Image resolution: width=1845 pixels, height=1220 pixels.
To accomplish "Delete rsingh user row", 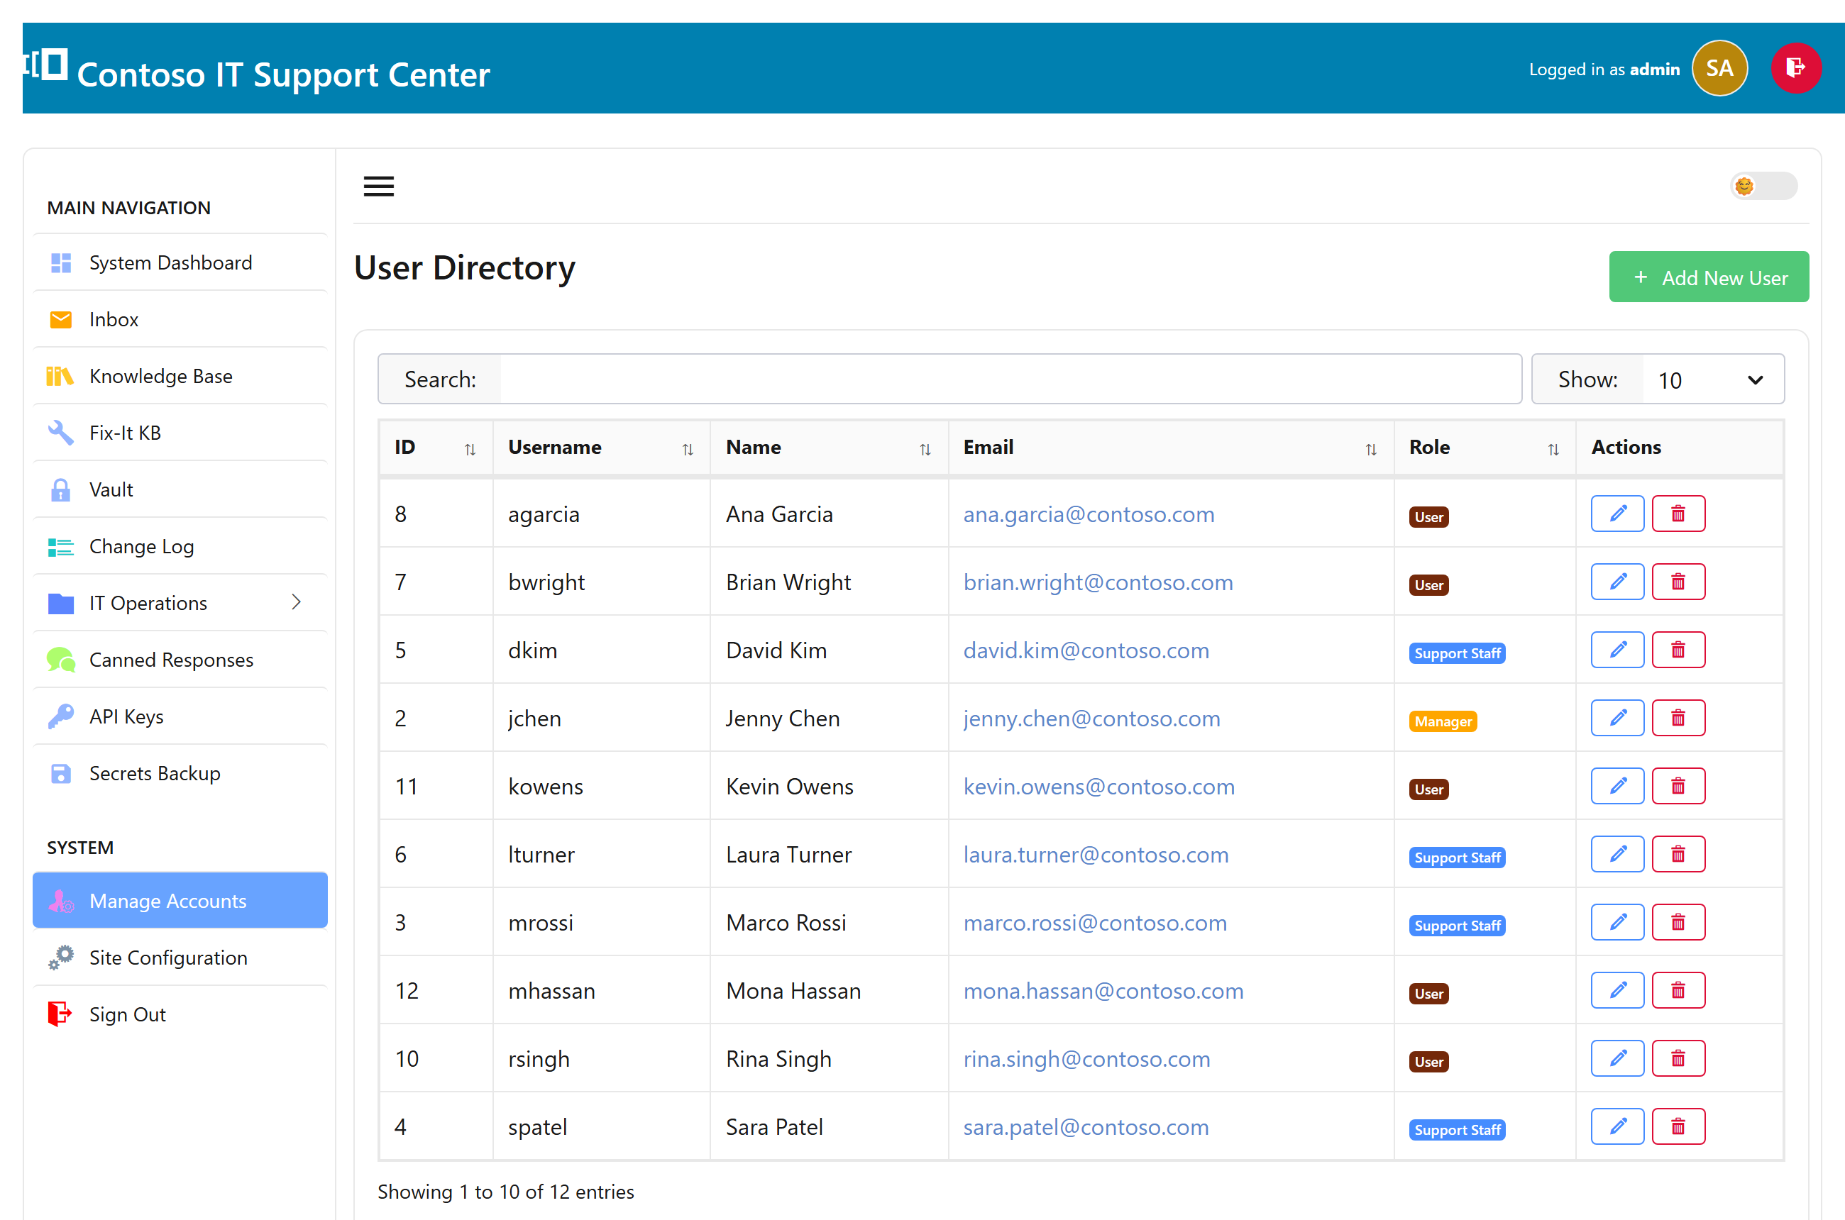I will point(1678,1058).
